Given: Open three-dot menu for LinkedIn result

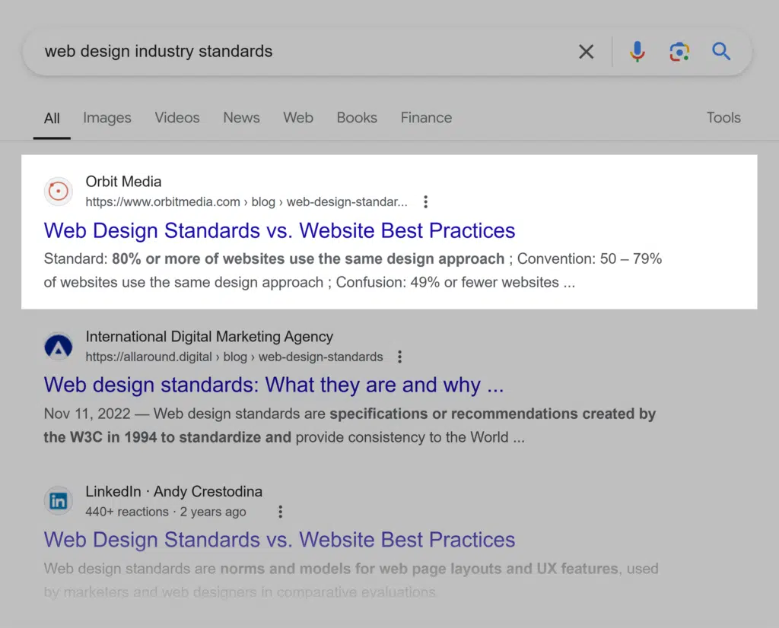Looking at the screenshot, I should point(280,512).
